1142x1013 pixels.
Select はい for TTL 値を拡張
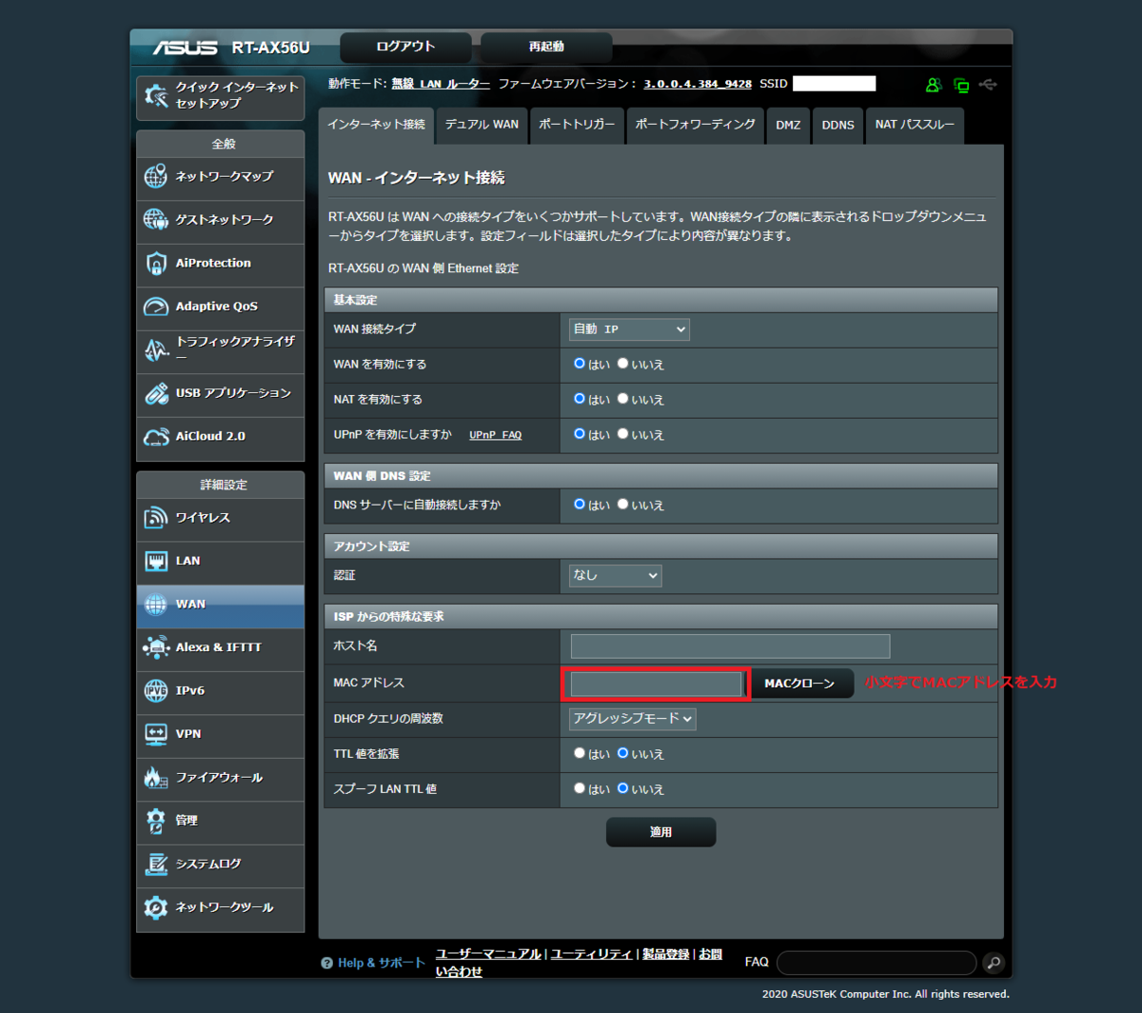pos(579,753)
